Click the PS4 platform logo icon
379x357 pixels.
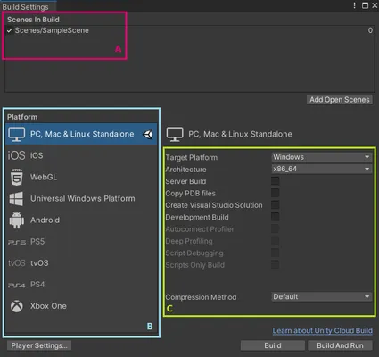coord(17,285)
